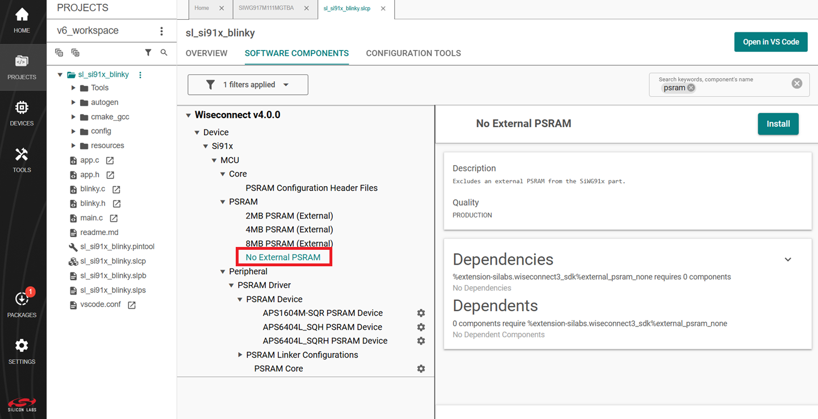Image resolution: width=818 pixels, height=419 pixels.
Task: Click the Install button
Action: point(778,124)
